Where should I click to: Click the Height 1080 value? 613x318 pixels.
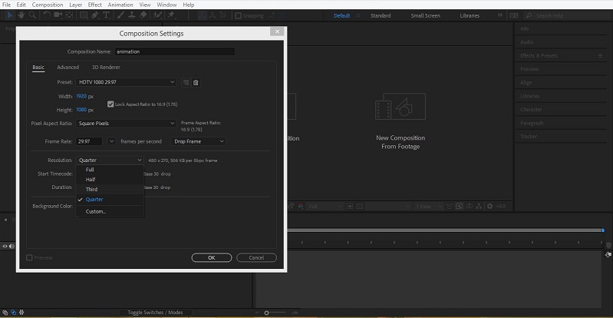pos(81,110)
